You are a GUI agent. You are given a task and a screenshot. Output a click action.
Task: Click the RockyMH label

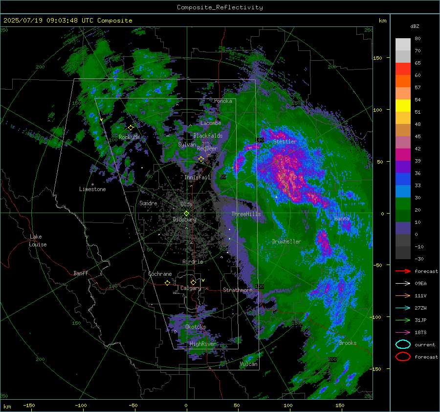[x=130, y=137]
